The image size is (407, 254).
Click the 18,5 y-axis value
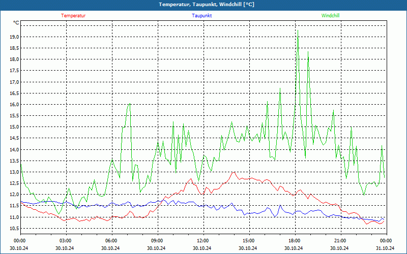15,48
